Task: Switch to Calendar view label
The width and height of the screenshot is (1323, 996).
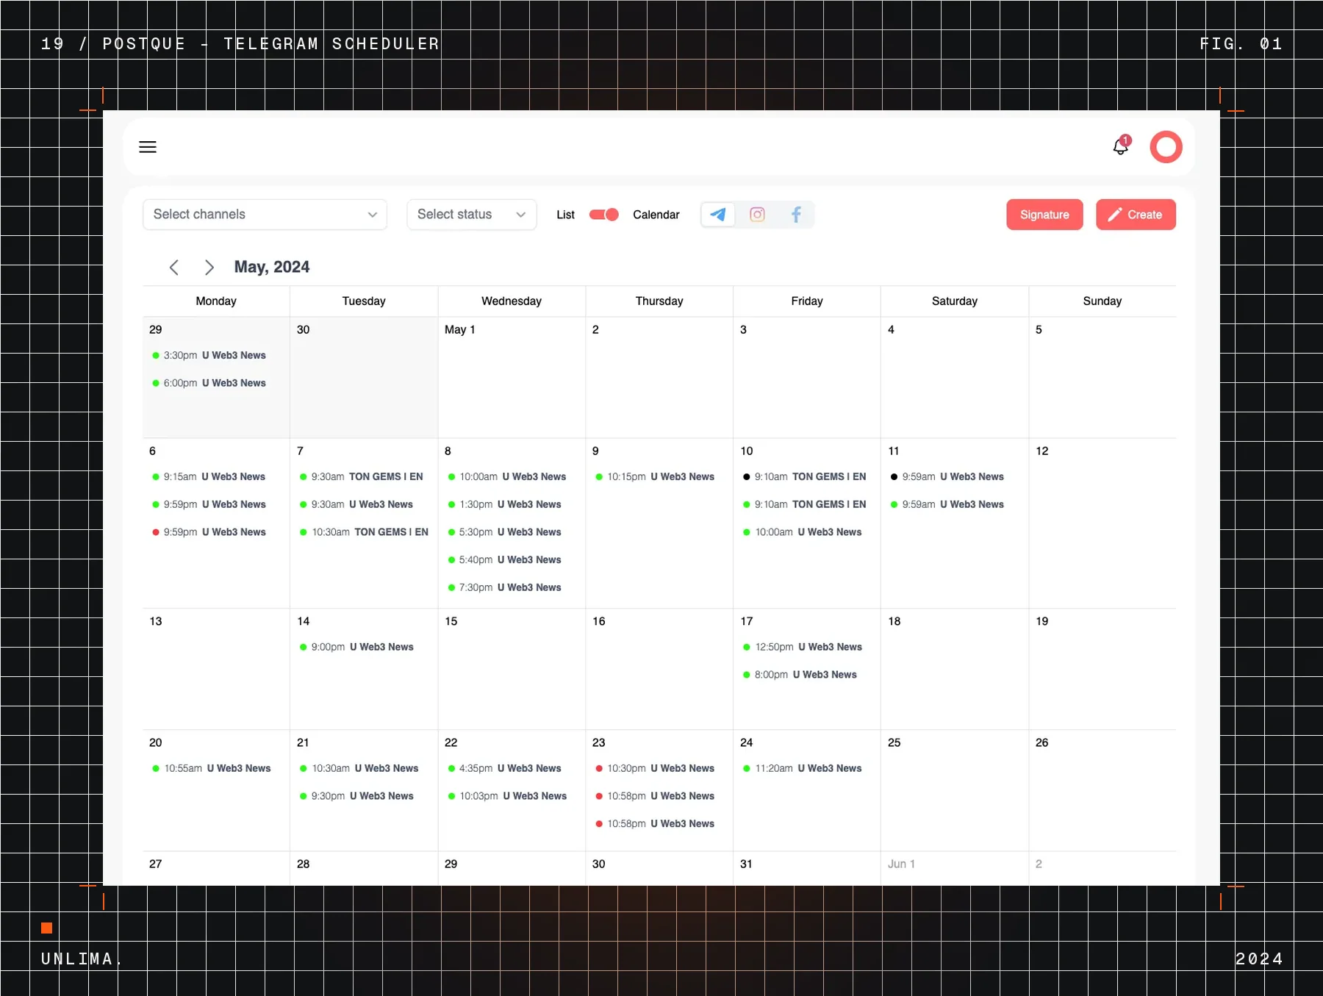Action: tap(656, 215)
